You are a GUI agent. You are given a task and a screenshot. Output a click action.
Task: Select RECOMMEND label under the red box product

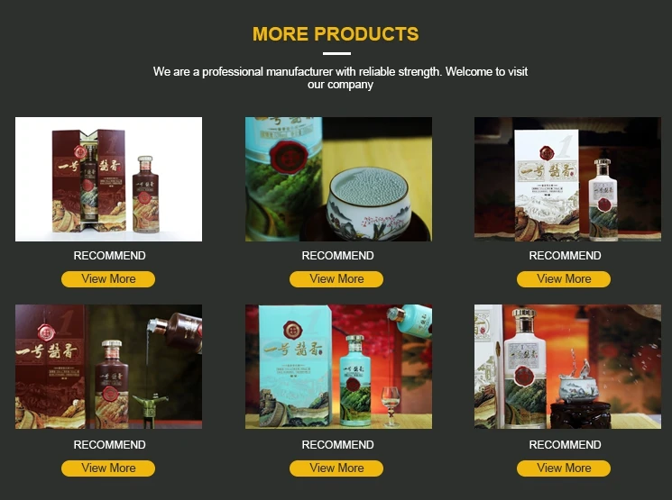(109, 256)
